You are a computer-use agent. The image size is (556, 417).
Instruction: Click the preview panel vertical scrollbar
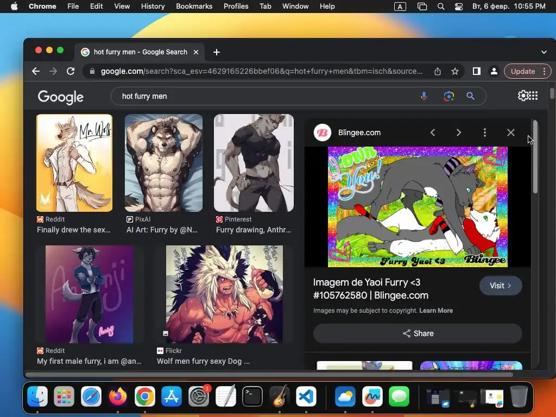(535, 157)
